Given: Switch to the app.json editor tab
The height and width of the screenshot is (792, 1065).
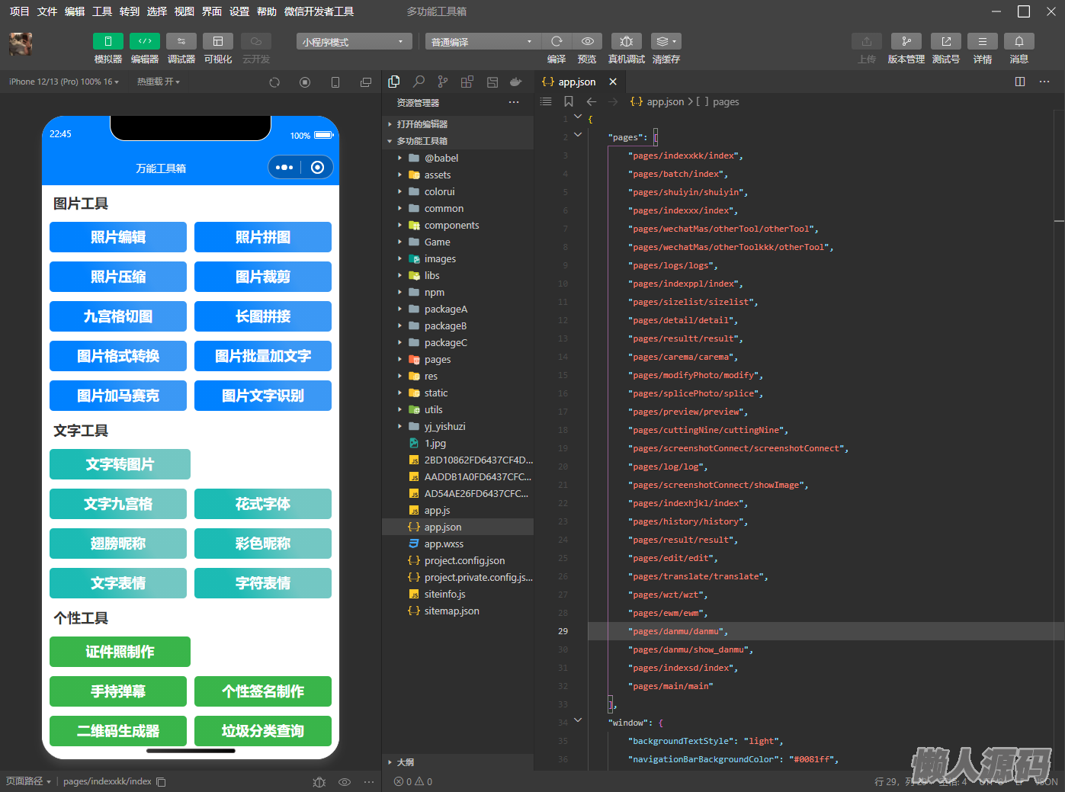Looking at the screenshot, I should pyautogui.click(x=576, y=82).
